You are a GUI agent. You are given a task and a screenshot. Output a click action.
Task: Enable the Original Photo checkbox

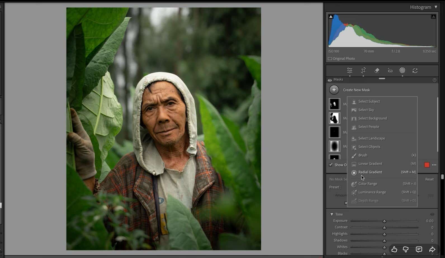[x=330, y=59]
